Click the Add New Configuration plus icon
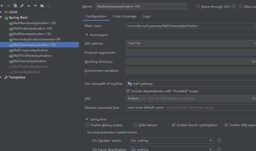 pyautogui.click(x=2, y=6)
